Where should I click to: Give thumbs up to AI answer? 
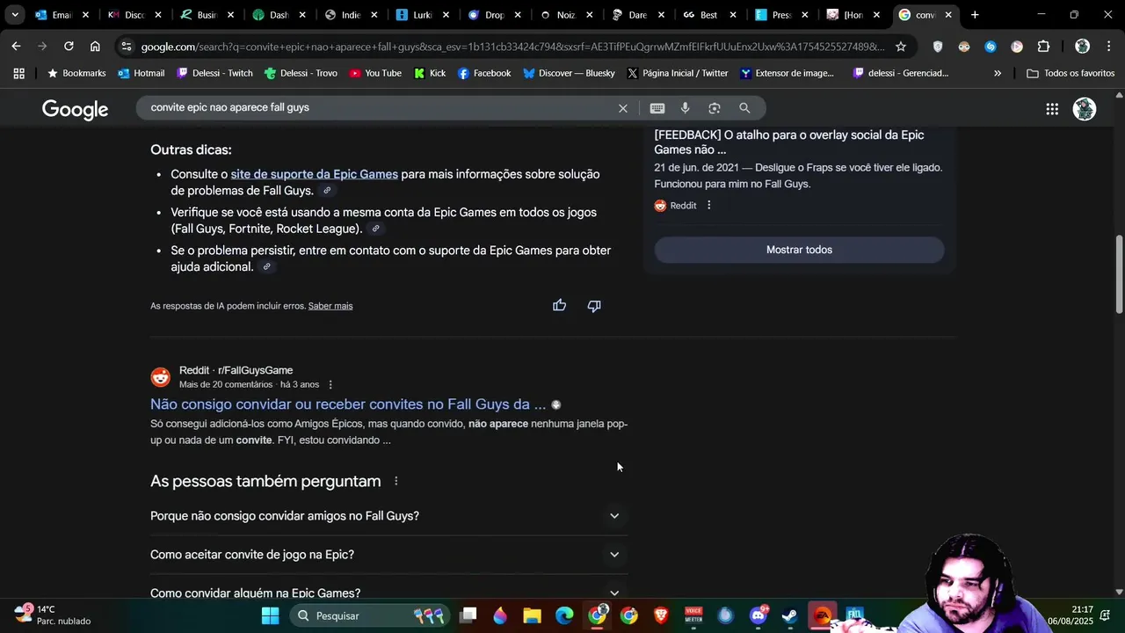pyautogui.click(x=559, y=306)
